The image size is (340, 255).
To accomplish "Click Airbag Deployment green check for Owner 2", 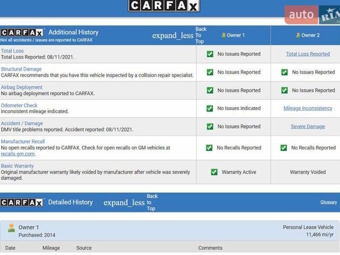I will pyautogui.click(x=285, y=90).
